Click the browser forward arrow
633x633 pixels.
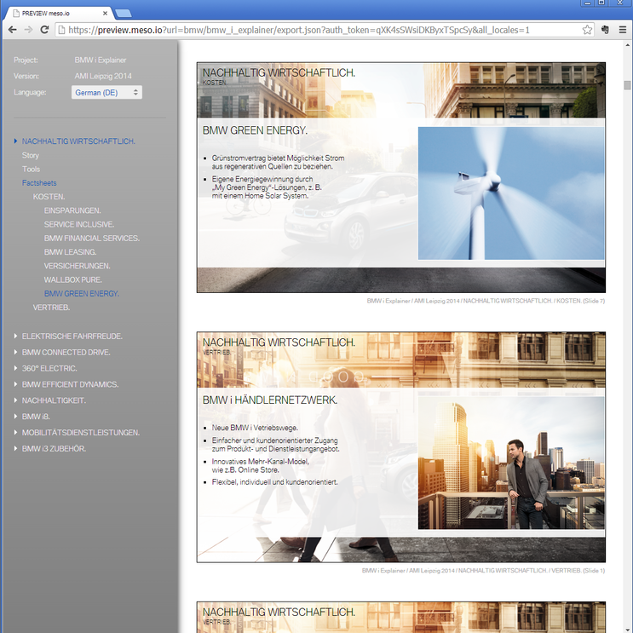(29, 29)
